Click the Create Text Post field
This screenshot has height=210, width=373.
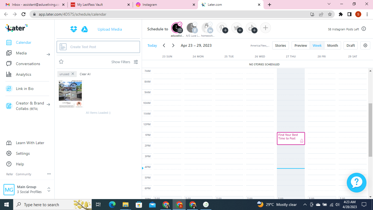coord(98,47)
